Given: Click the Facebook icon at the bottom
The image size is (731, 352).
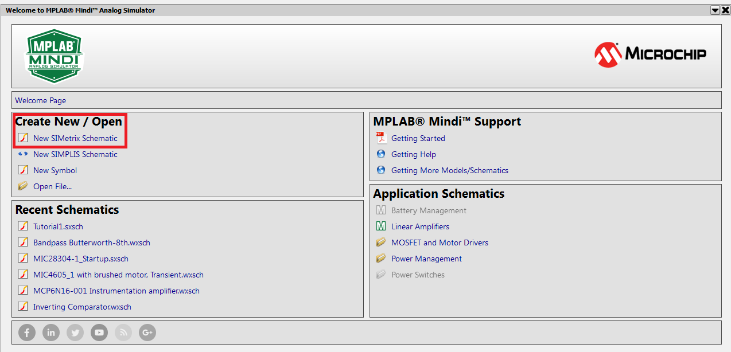Looking at the screenshot, I should click(26, 333).
